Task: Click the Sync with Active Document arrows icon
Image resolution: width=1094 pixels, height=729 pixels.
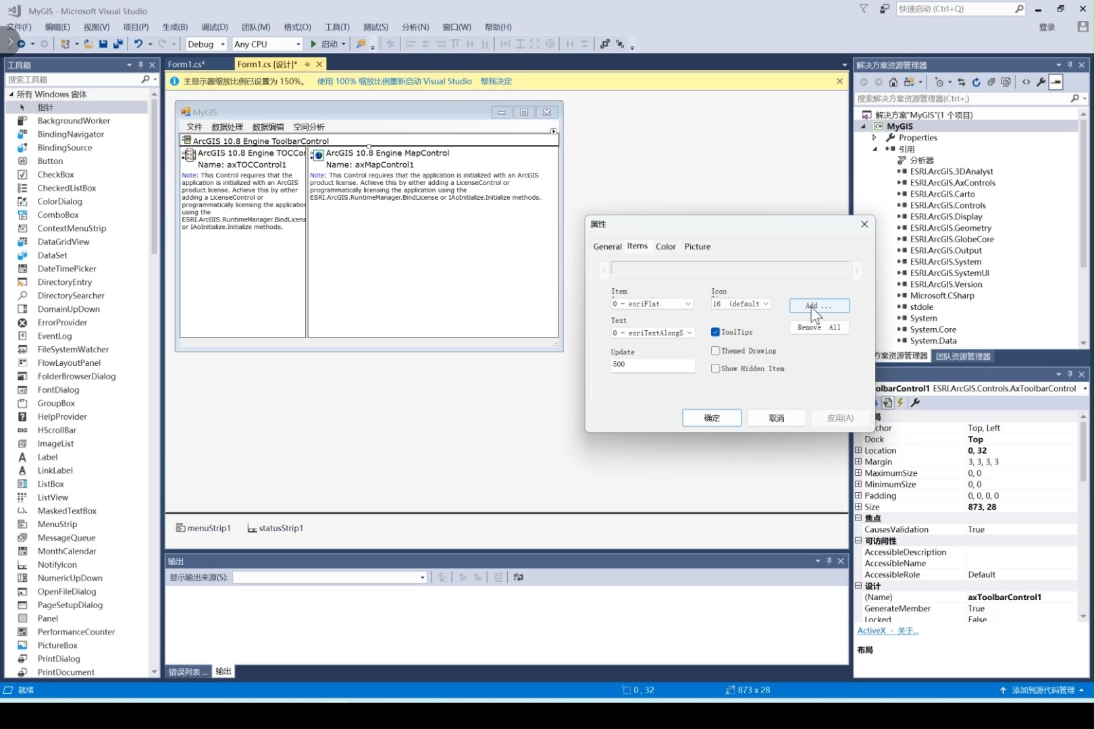Action: [x=961, y=82]
